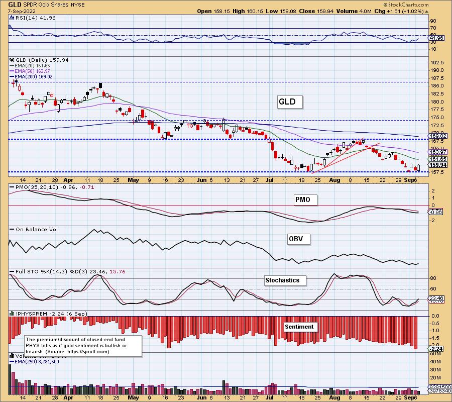
Task: Click the Sentiment annotation box
Action: 301,327
